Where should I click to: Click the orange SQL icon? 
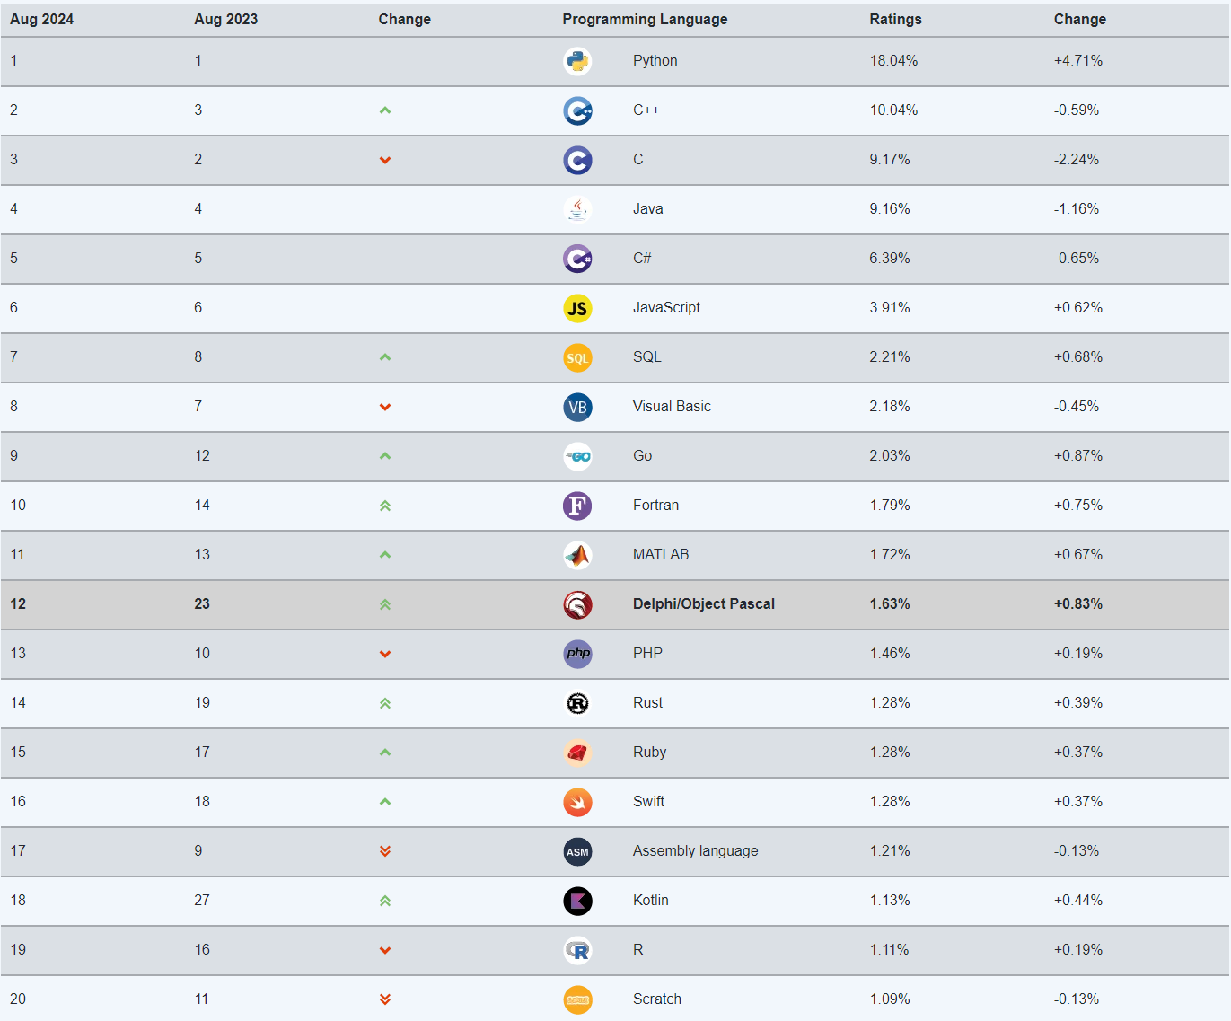(x=577, y=357)
